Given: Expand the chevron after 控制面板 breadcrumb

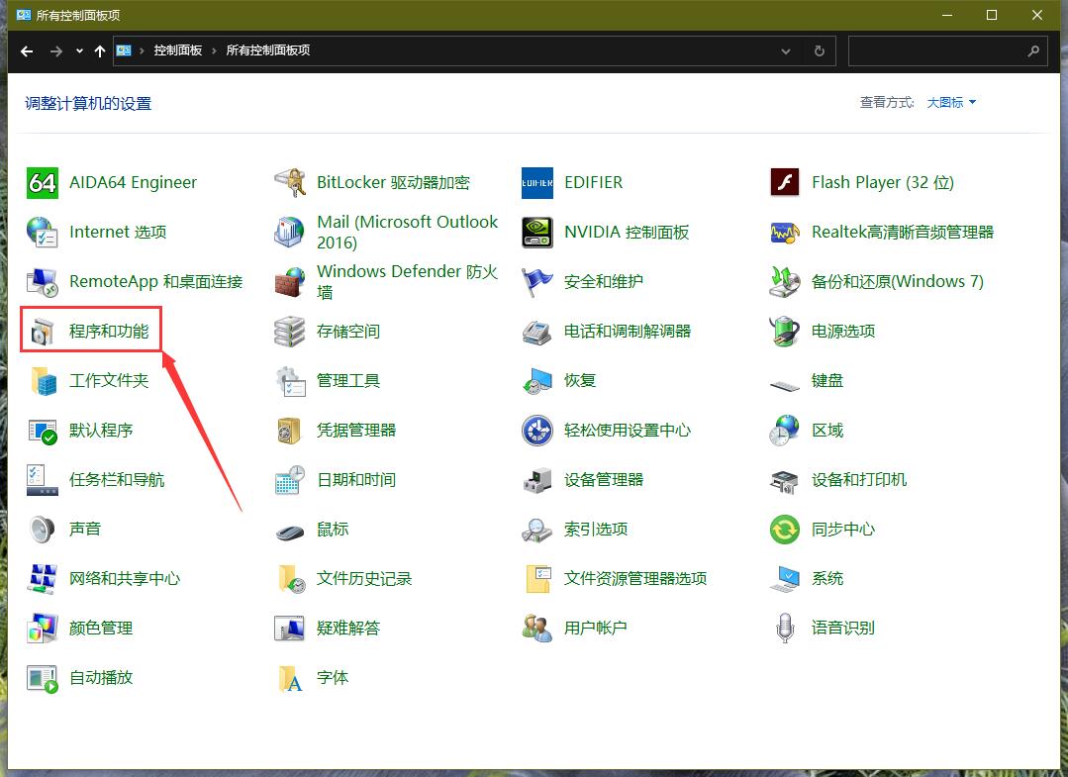Looking at the screenshot, I should coord(214,51).
